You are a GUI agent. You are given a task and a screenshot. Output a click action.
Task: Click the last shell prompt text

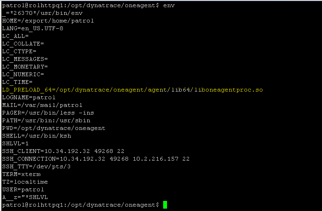click(x=81, y=205)
